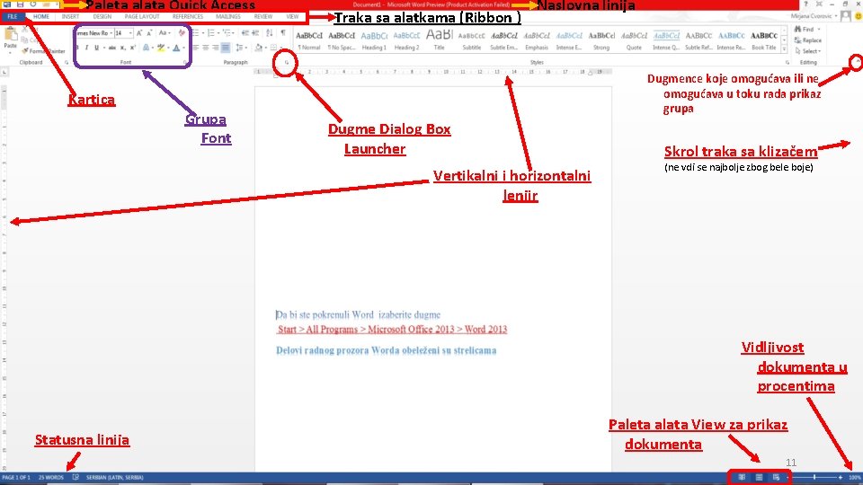Align text left in Paragraph group

[195, 48]
